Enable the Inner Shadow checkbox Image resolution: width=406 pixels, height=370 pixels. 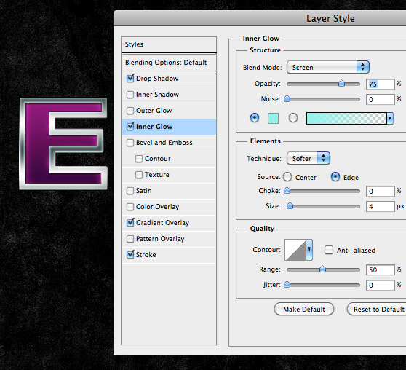130,95
